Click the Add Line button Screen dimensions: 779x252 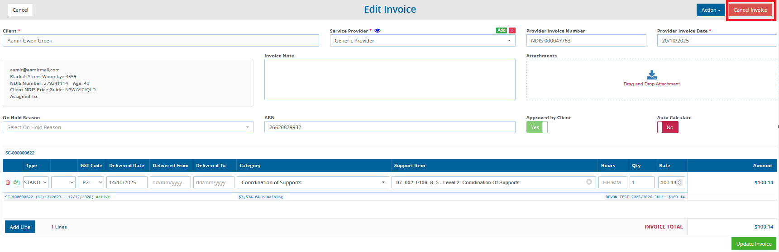pos(20,227)
